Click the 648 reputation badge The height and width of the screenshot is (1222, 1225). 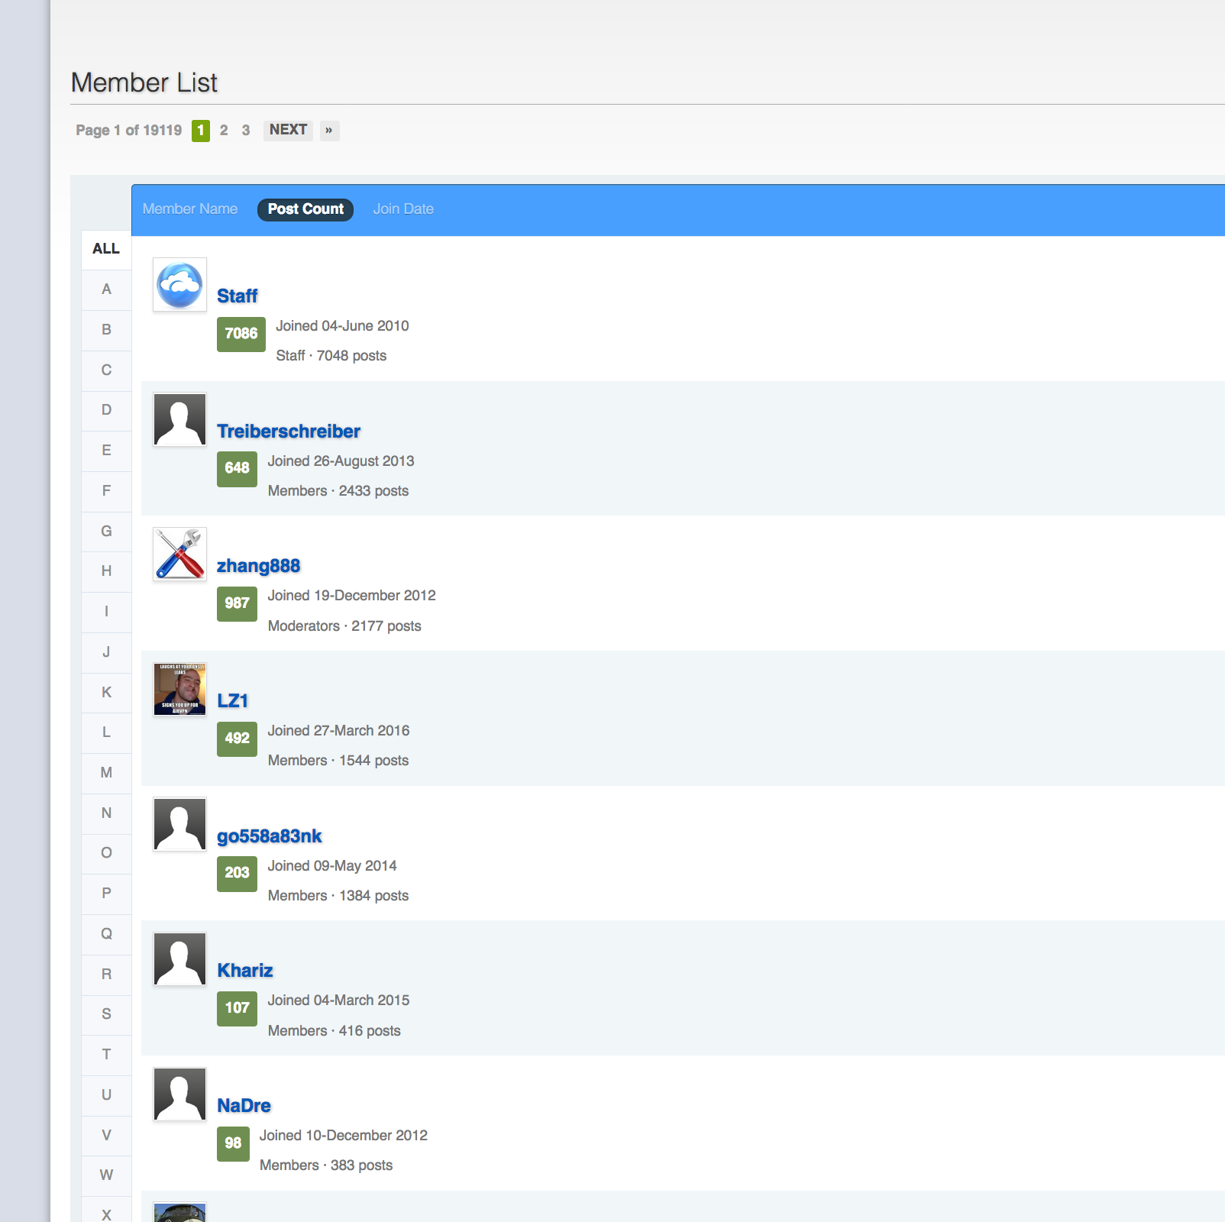click(x=237, y=469)
